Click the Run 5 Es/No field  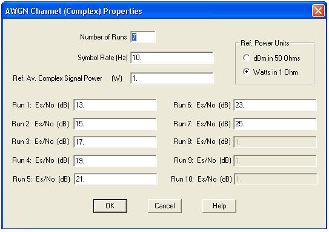[115, 179]
